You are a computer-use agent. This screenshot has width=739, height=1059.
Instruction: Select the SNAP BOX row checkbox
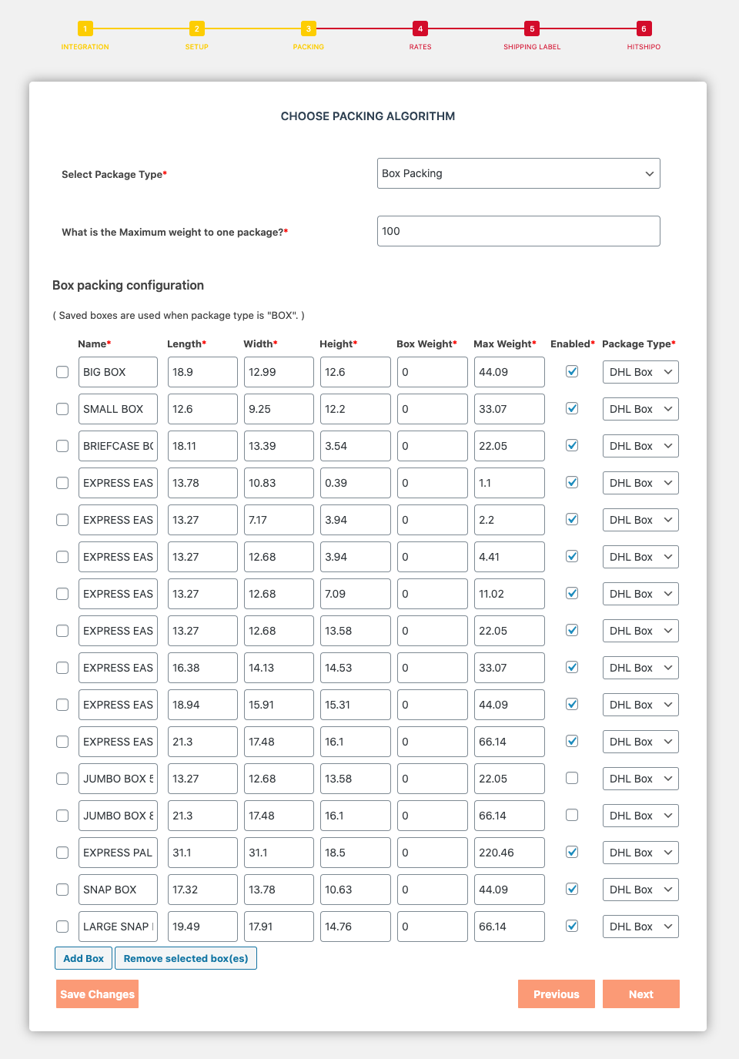point(62,890)
